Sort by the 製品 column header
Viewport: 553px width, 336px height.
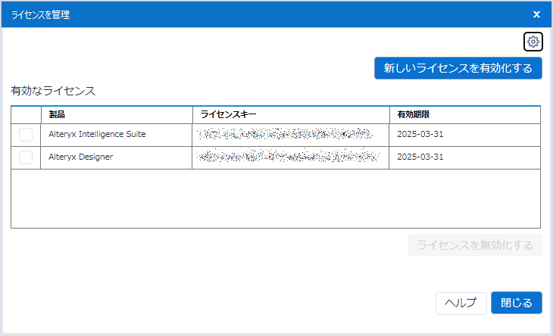coord(58,114)
